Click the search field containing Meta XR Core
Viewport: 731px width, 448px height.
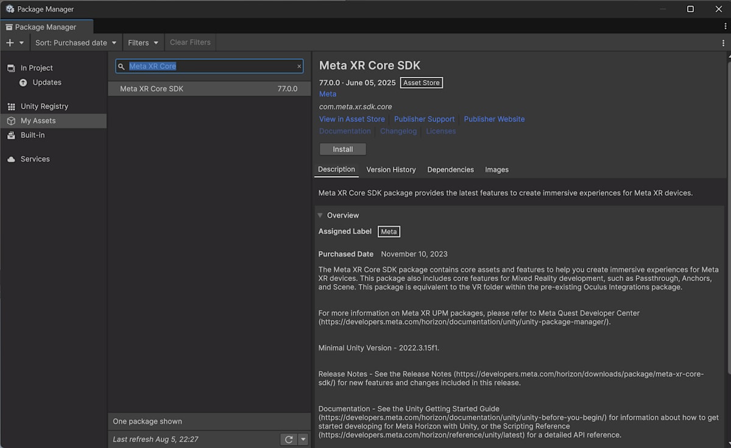point(210,66)
